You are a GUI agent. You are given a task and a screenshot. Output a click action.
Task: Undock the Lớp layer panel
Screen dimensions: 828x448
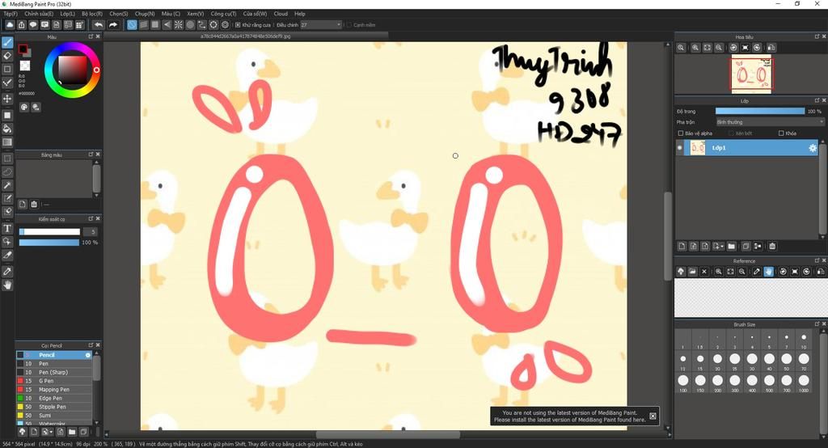(817, 100)
